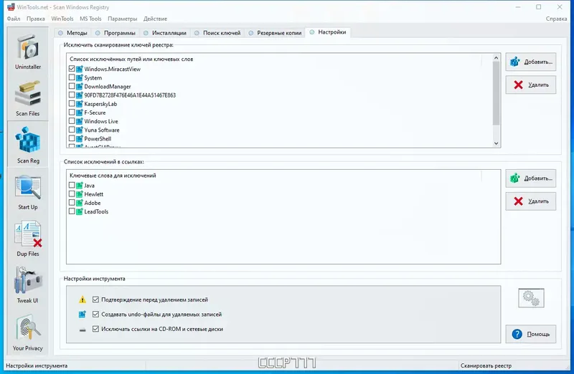Open the Your Privacy tool
The height and width of the screenshot is (374, 574).
tap(28, 332)
